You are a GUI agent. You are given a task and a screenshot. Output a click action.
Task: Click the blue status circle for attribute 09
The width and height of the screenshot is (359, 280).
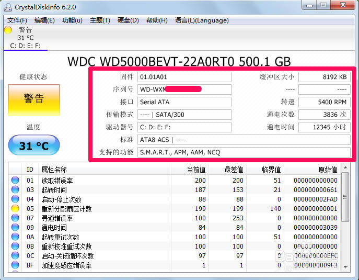point(15,228)
